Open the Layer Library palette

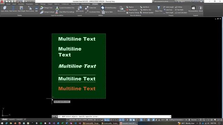(x=5, y=9)
